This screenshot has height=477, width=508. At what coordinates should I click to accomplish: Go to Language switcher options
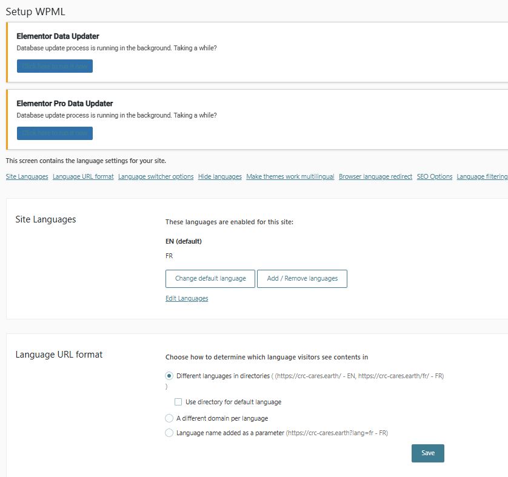(x=156, y=177)
